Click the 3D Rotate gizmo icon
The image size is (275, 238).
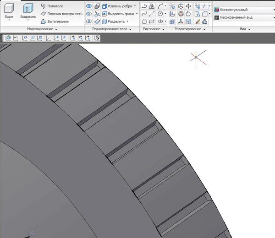pos(181,14)
